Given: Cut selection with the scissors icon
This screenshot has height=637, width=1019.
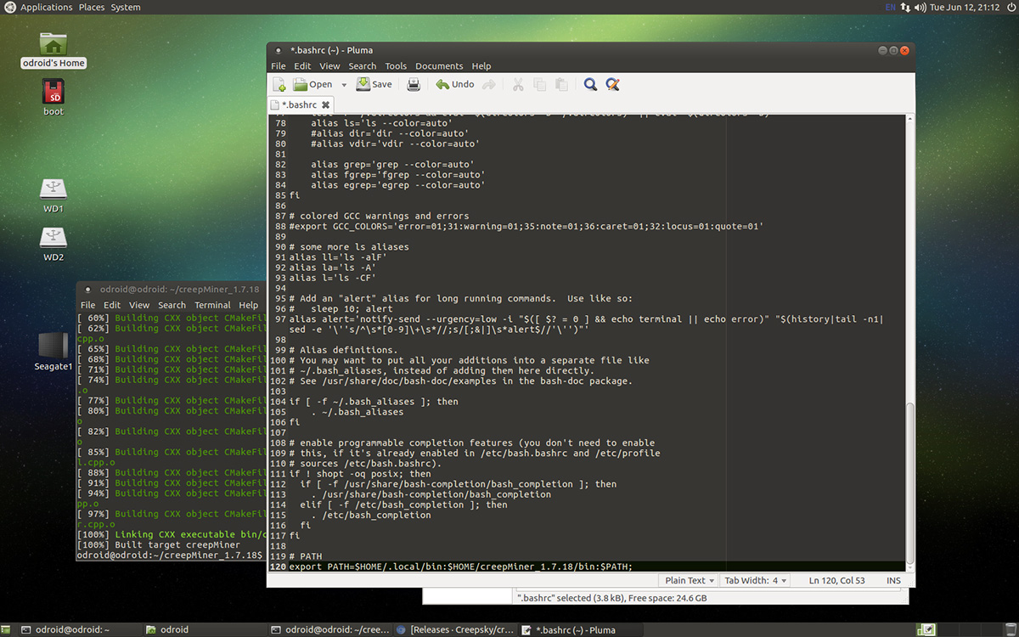Looking at the screenshot, I should click(x=517, y=84).
